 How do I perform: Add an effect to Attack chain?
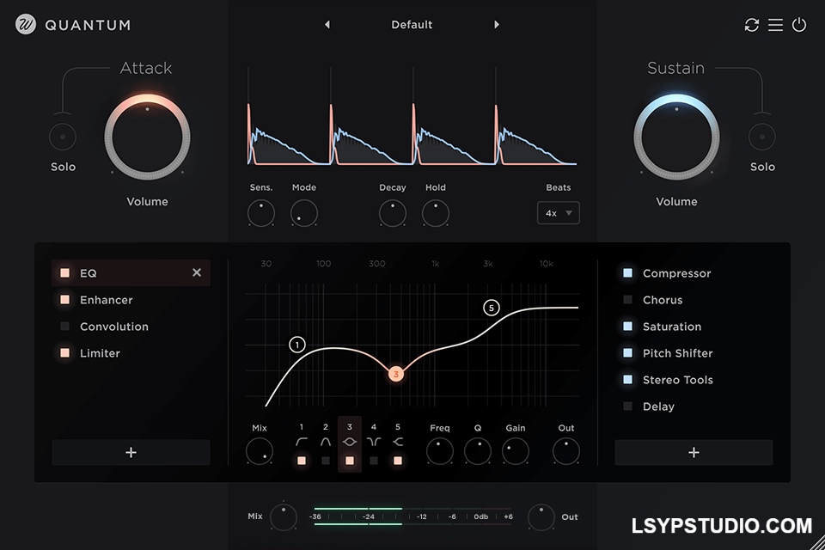[131, 452]
